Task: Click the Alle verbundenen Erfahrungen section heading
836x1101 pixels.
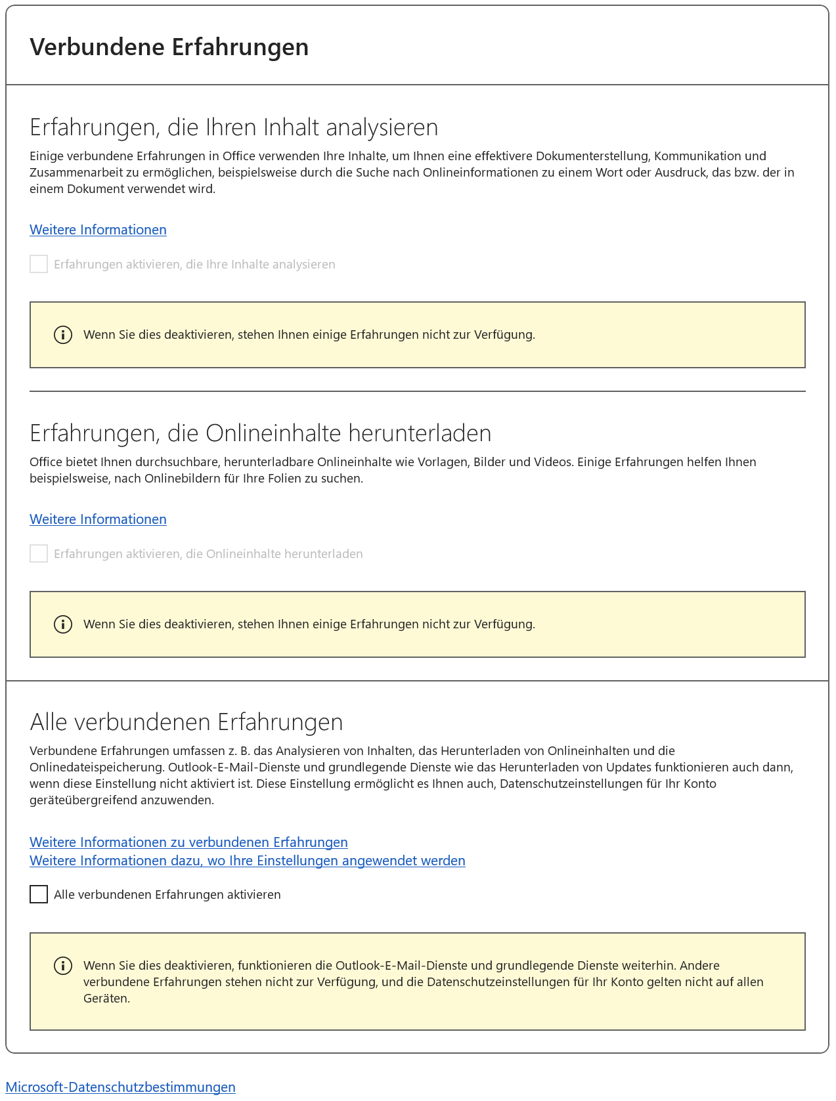Action: point(187,722)
